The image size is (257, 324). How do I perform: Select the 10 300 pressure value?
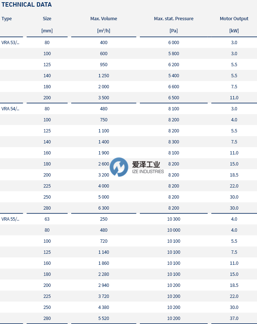[174, 219]
